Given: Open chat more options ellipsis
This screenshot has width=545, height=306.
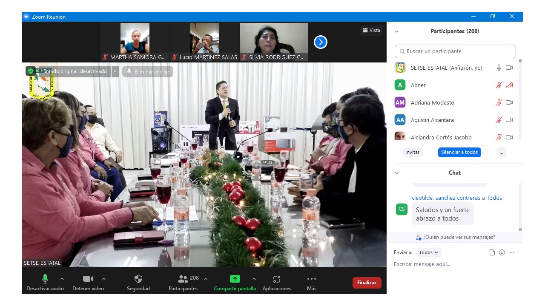Looking at the screenshot, I should [512, 252].
